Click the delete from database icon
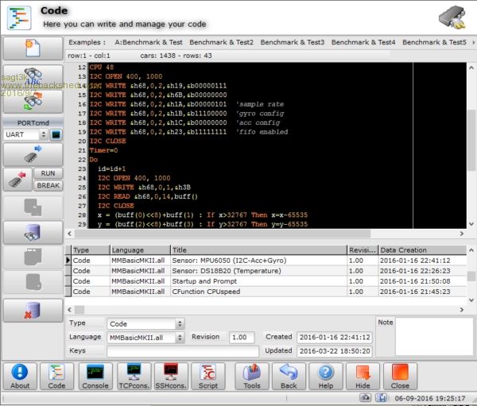The height and width of the screenshot is (406, 477). (x=31, y=310)
